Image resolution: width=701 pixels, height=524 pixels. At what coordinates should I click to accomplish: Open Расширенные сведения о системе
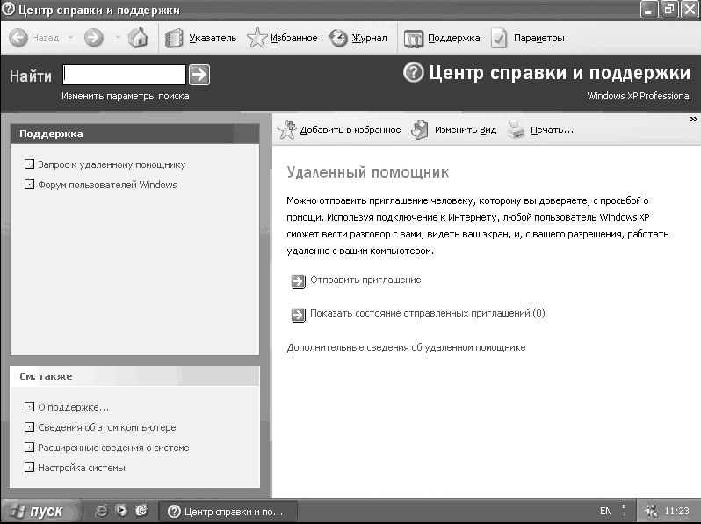pyautogui.click(x=113, y=448)
